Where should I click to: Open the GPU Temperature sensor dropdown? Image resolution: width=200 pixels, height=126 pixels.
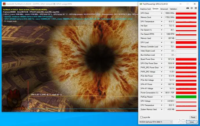point(161,22)
